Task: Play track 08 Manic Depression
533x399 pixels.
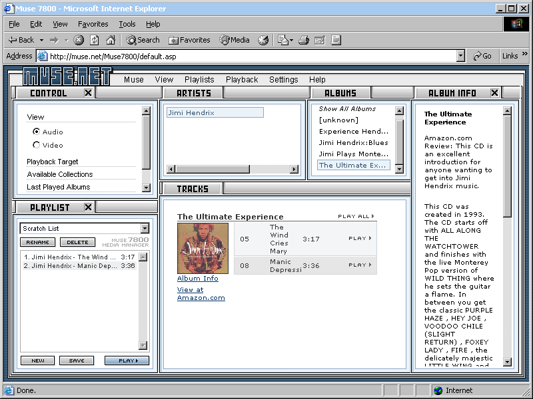Action: [x=360, y=265]
